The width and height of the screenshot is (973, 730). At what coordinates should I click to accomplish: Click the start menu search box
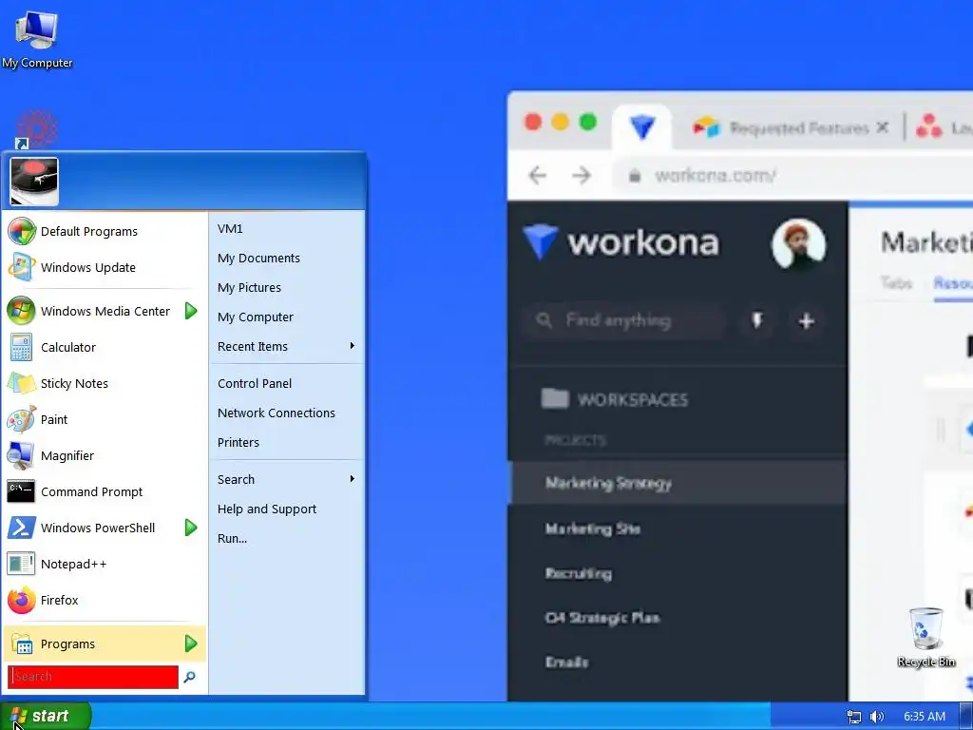pos(93,677)
